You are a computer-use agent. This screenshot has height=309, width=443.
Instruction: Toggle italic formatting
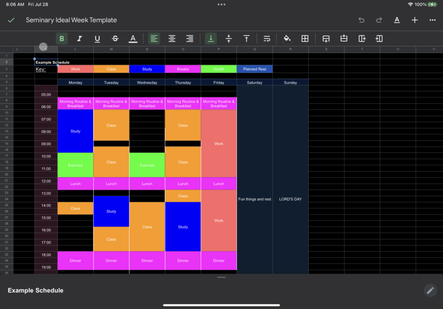(x=80, y=38)
